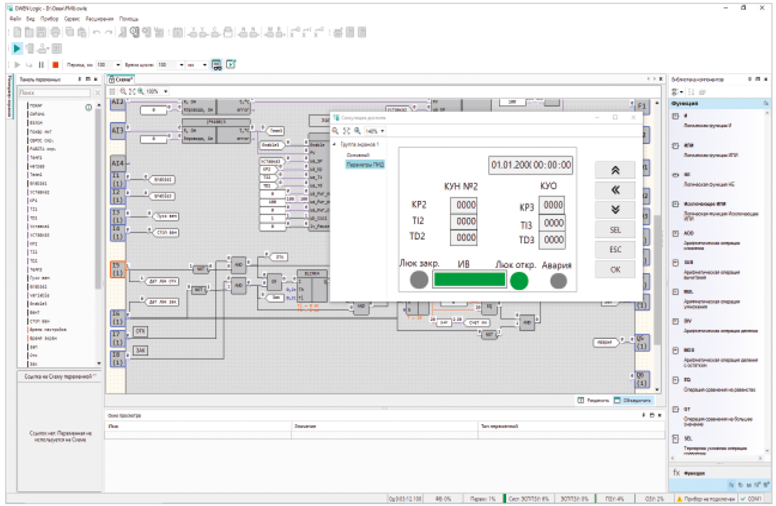Start the simulation with the grey play button
776x506 pixels.
[x=17, y=65]
